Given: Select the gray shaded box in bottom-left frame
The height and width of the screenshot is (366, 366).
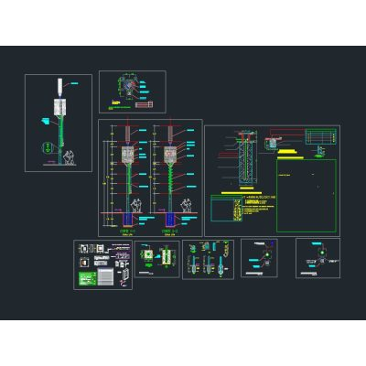Looking at the screenshot, I should click(105, 276).
